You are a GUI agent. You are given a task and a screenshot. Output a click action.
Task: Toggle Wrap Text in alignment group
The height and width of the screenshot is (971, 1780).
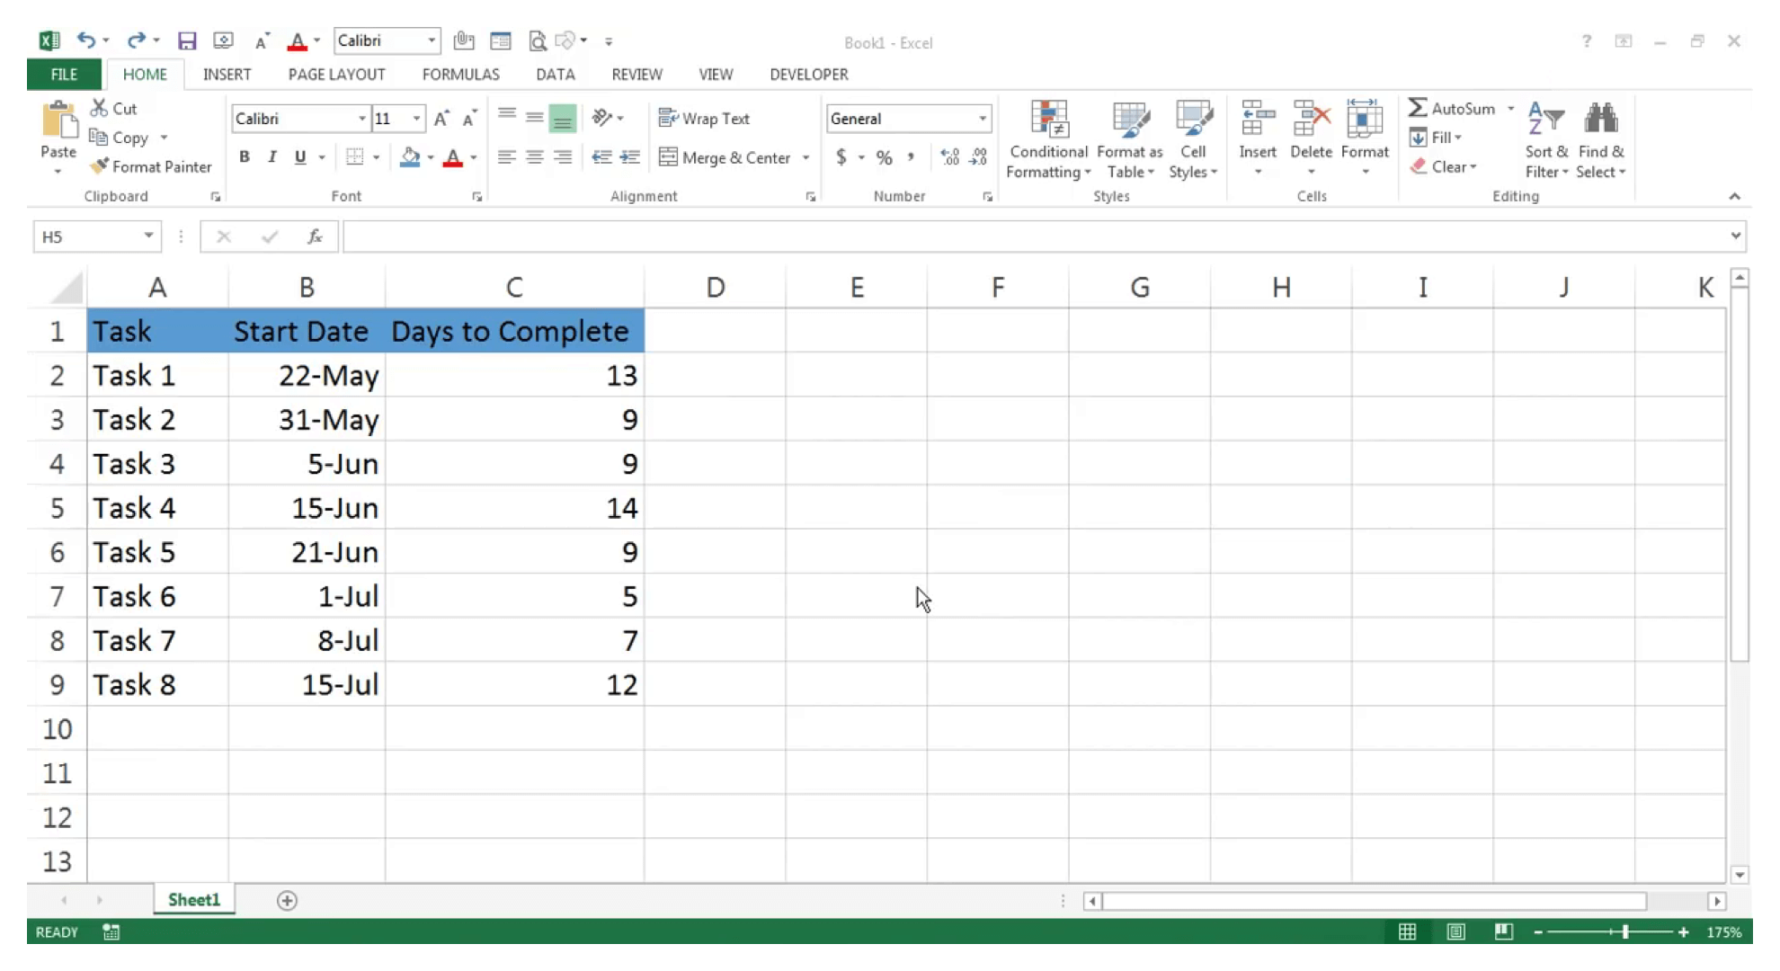pyautogui.click(x=706, y=119)
